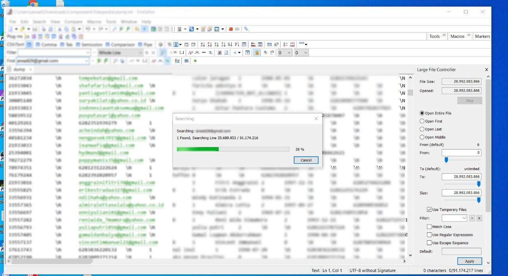Screen dimensions: 508x276
Task: Select the Open First radio button
Action: pyautogui.click(x=422, y=121)
